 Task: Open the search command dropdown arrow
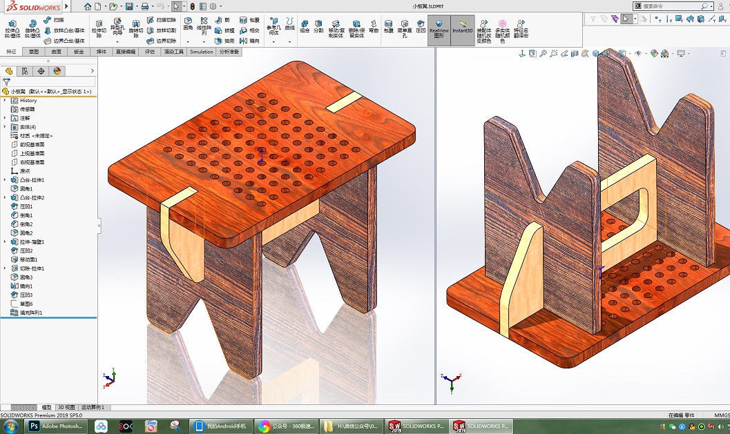pos(711,6)
